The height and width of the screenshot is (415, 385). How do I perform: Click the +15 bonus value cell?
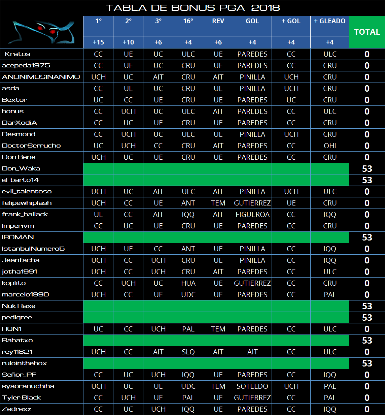pyautogui.click(x=98, y=42)
